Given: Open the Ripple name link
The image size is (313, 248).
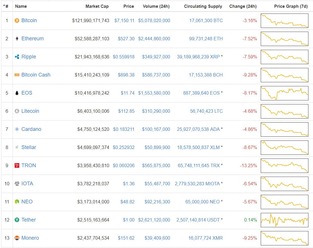Looking at the screenshot, I should (x=29, y=57).
